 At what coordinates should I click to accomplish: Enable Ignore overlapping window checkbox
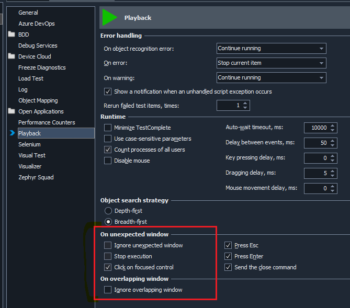[x=108, y=290]
